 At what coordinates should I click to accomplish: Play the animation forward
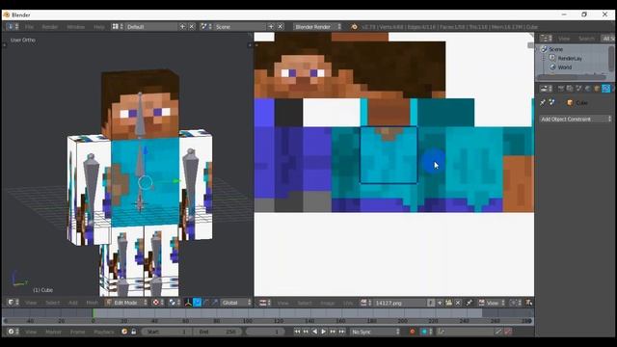coord(324,332)
